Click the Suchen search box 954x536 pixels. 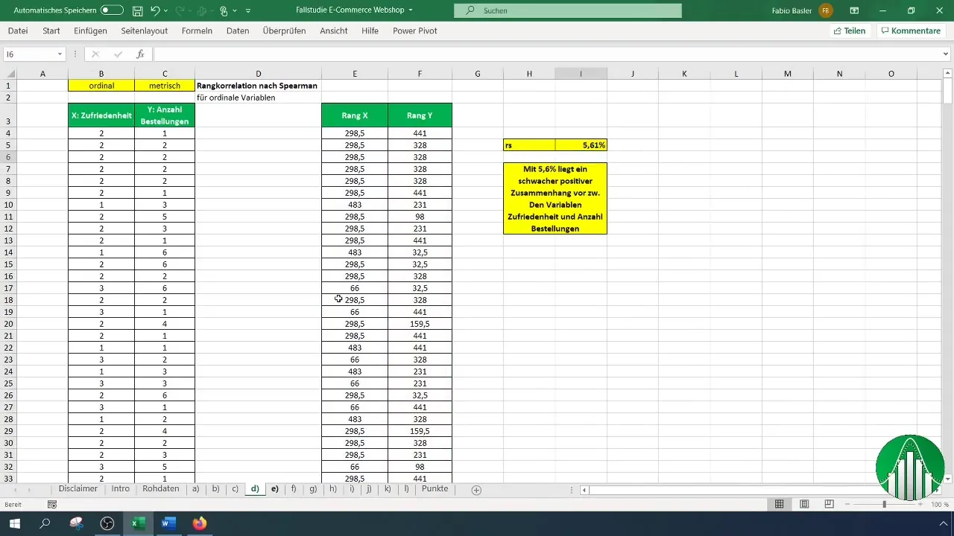pos(568,11)
